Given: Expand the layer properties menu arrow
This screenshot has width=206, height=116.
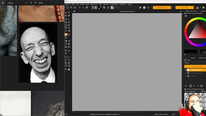Looking at the screenshot, I should click(x=204, y=86).
